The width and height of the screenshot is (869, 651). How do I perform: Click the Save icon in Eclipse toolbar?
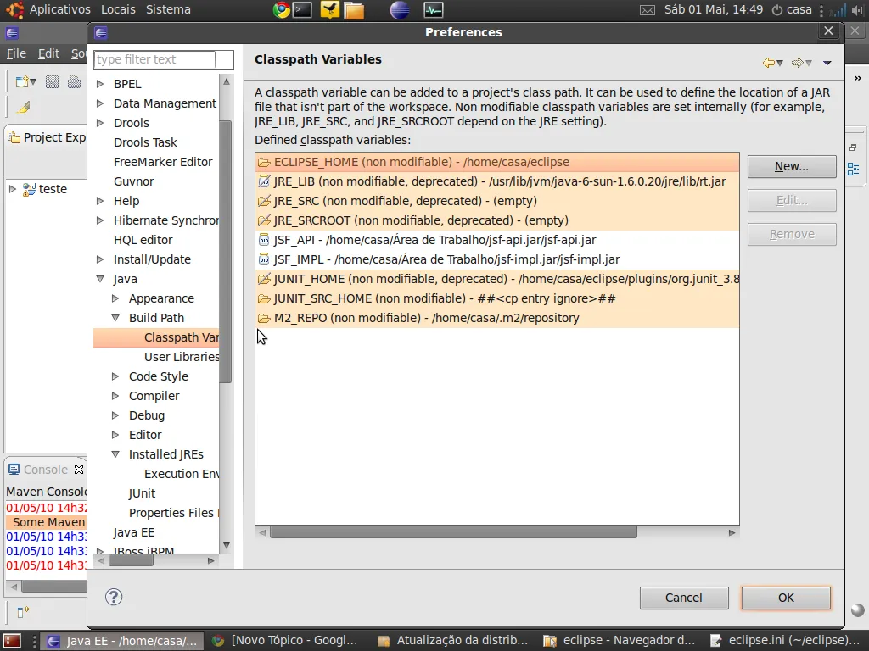click(x=52, y=82)
